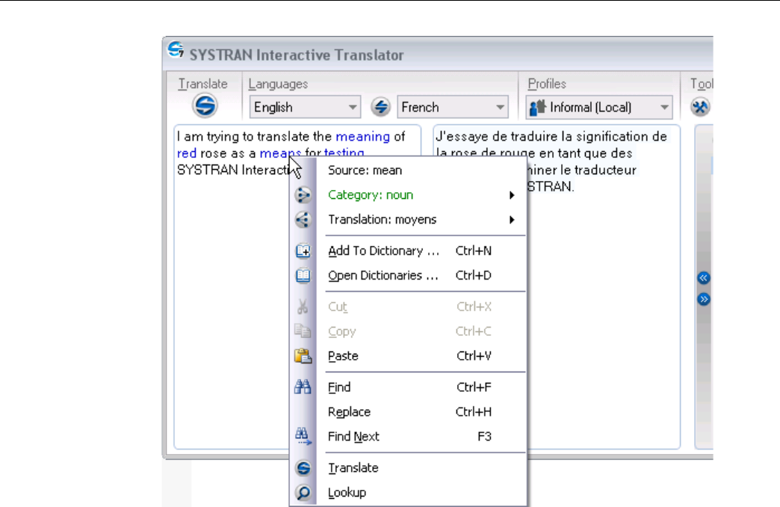780x507 pixels.
Task: Click the Category branching icon in menu
Action: (303, 194)
